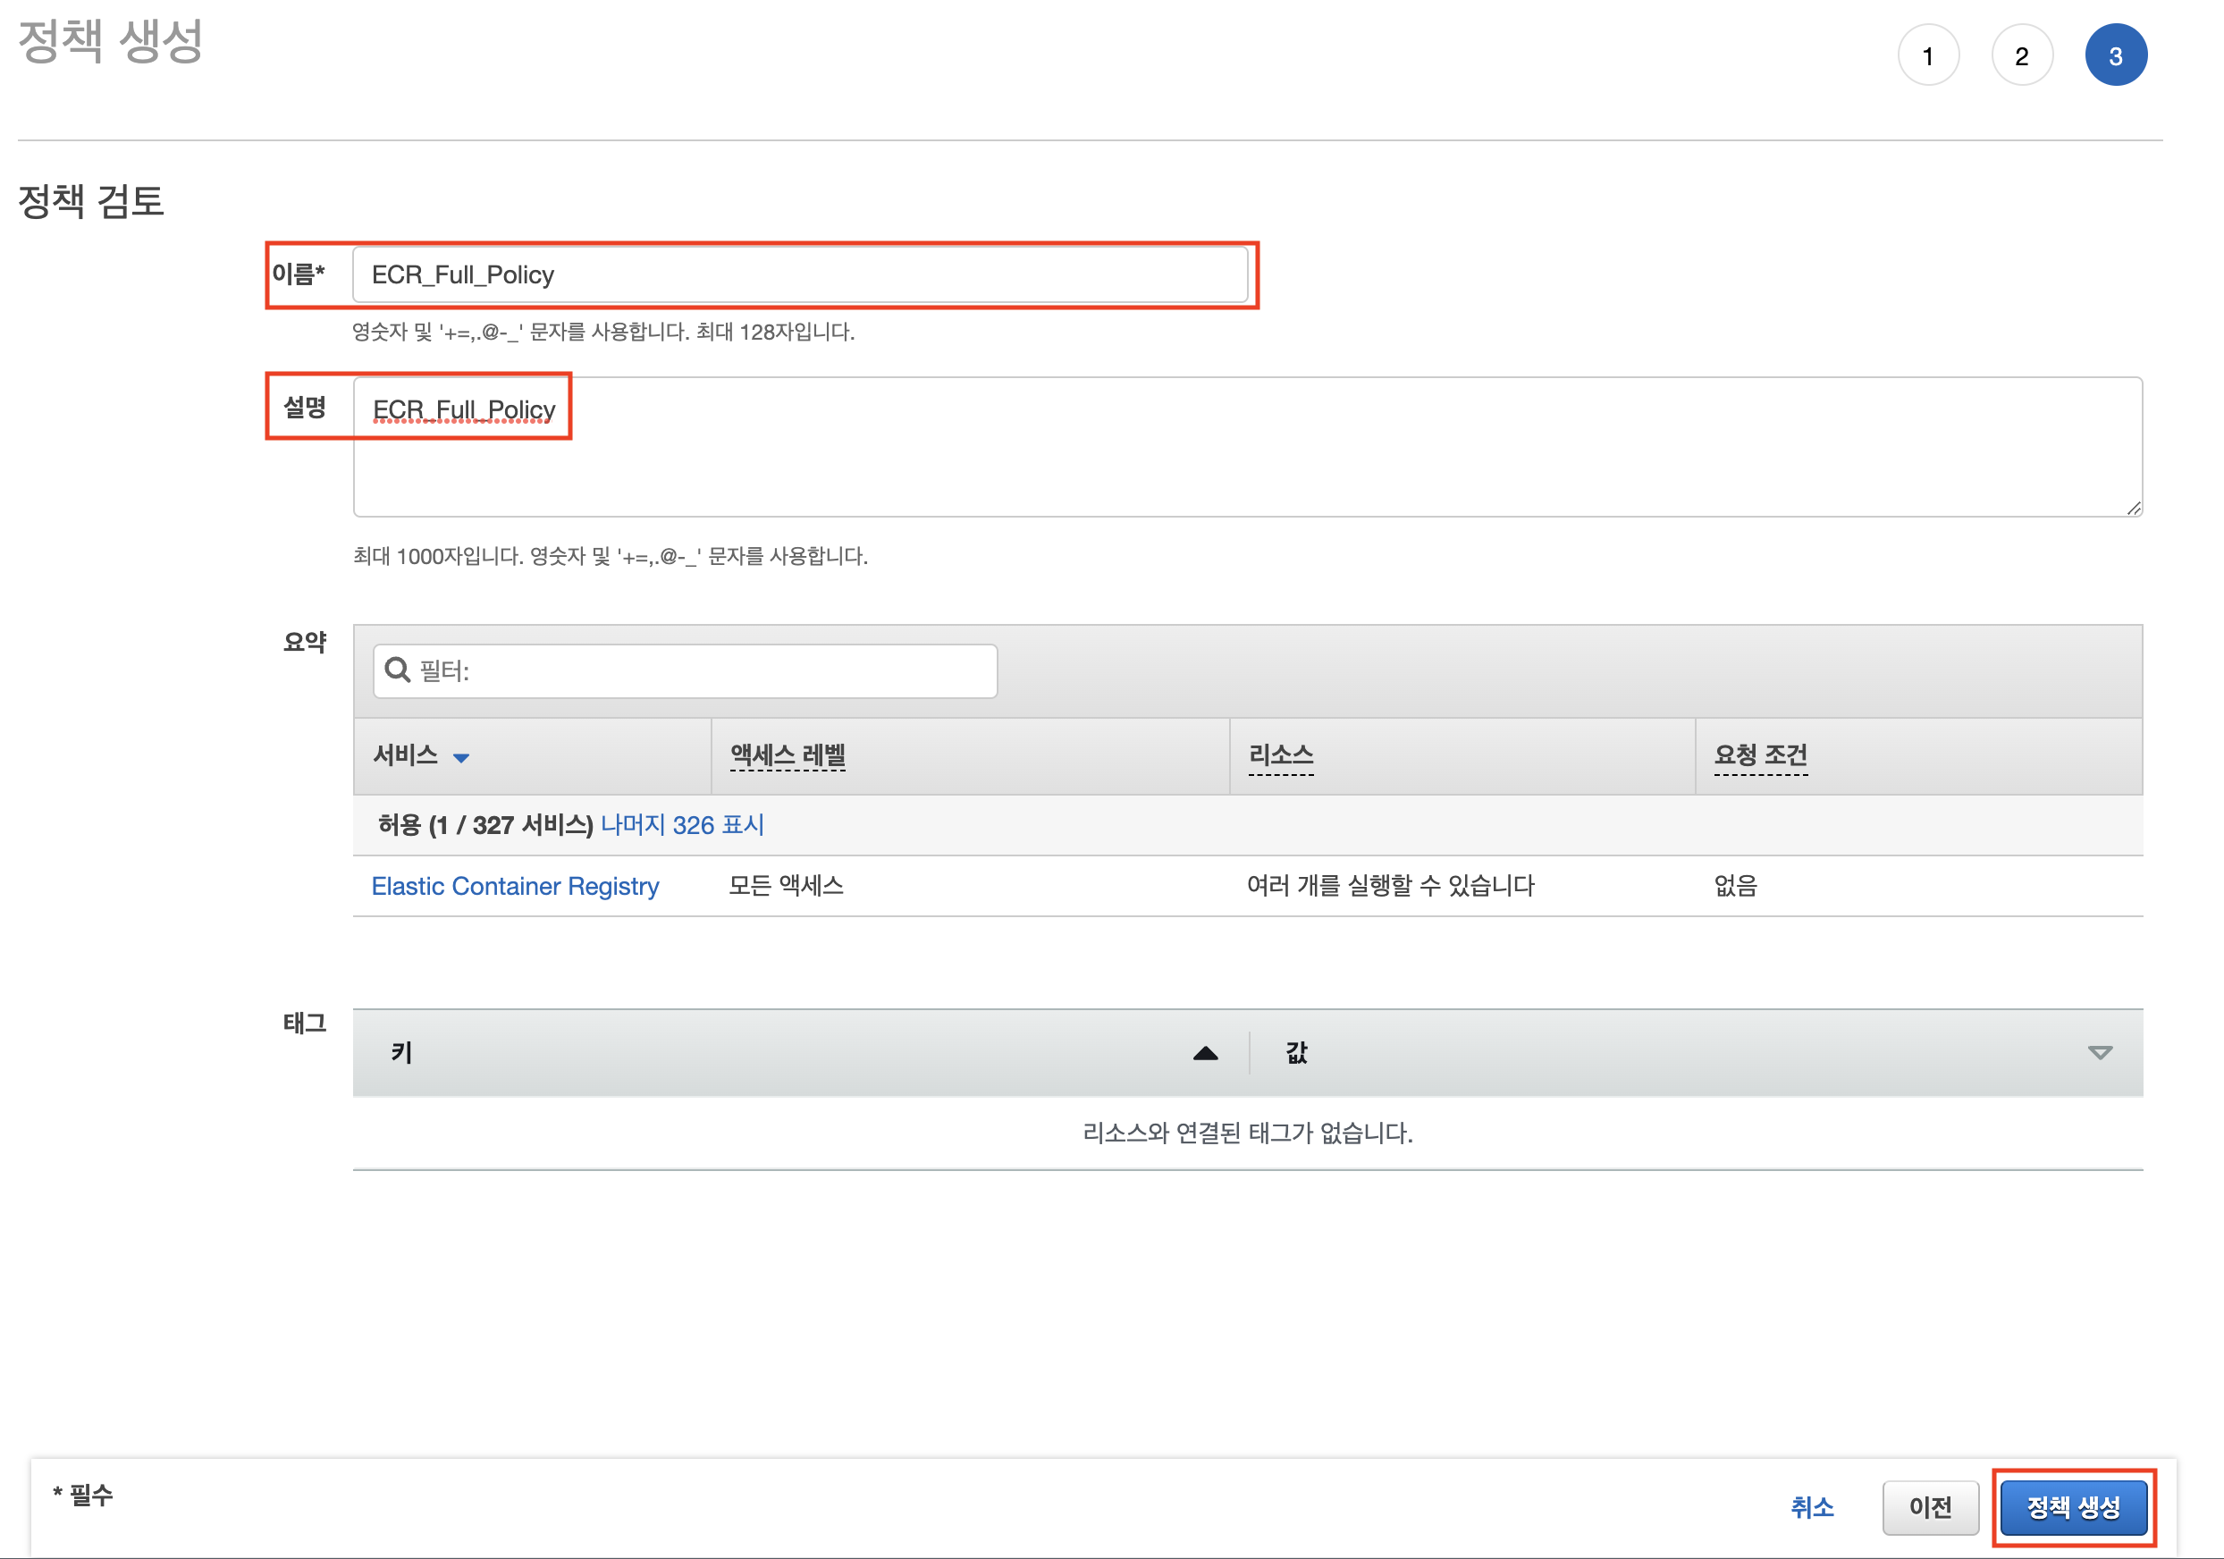Click the 액세스 레벨 column header
The height and width of the screenshot is (1559, 2224).
coord(788,754)
